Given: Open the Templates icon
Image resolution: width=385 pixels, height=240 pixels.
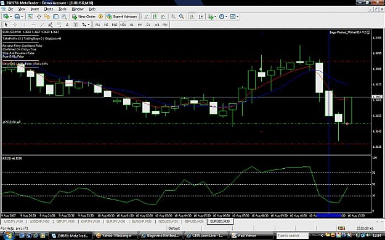Looking at the screenshot, I should coord(232,17).
